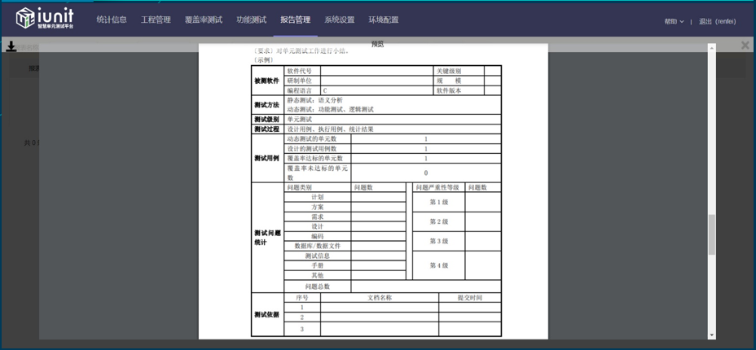Viewport: 756px width, 350px height.
Task: Go to 覆盖率测试 section
Action: point(204,20)
